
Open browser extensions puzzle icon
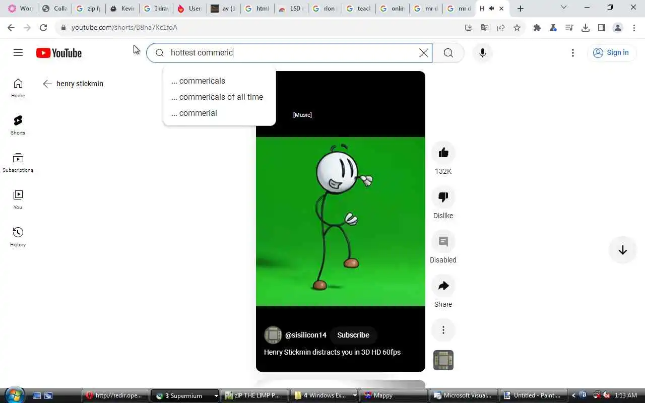pos(537,28)
